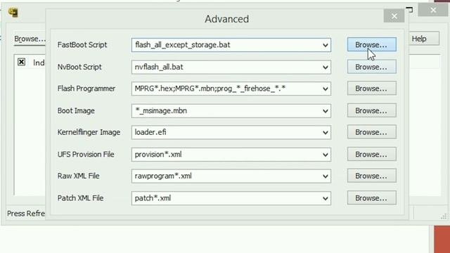Browse for the Kernelflinger Image
The width and height of the screenshot is (450, 253).
[x=372, y=132]
